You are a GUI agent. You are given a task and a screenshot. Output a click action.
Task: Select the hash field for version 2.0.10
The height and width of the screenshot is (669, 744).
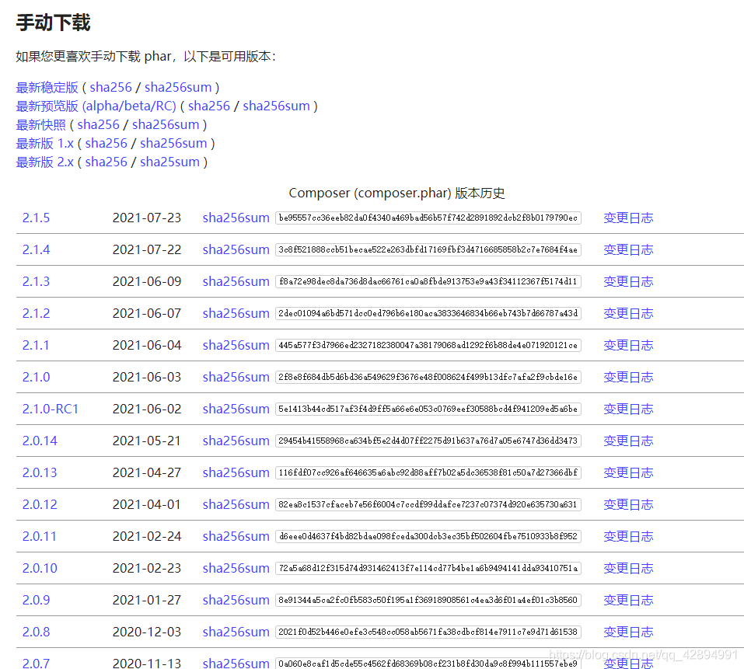(428, 568)
